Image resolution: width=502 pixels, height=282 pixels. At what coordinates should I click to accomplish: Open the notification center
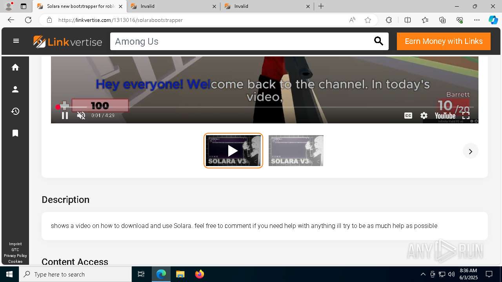click(x=489, y=274)
